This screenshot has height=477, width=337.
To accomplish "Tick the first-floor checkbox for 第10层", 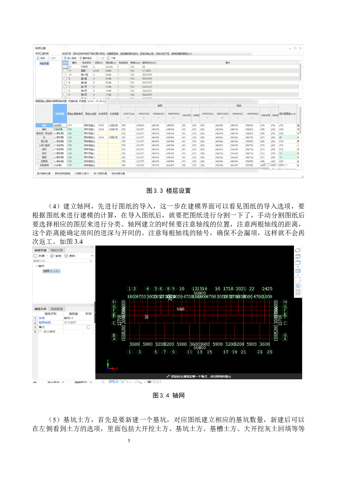I will click(65, 75).
